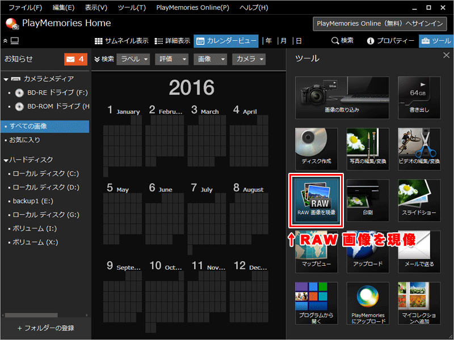
Task: Open the RAW 画像を現像 tool
Action: [316, 201]
